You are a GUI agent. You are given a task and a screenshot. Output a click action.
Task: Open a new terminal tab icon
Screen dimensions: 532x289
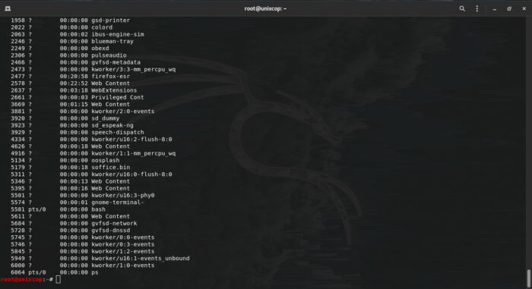point(8,8)
